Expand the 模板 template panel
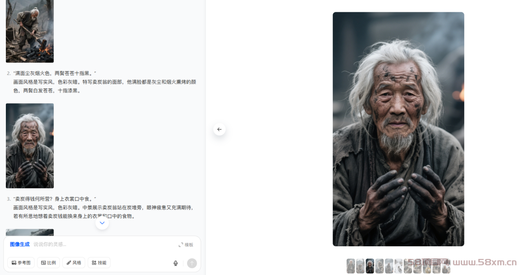 tap(186, 245)
